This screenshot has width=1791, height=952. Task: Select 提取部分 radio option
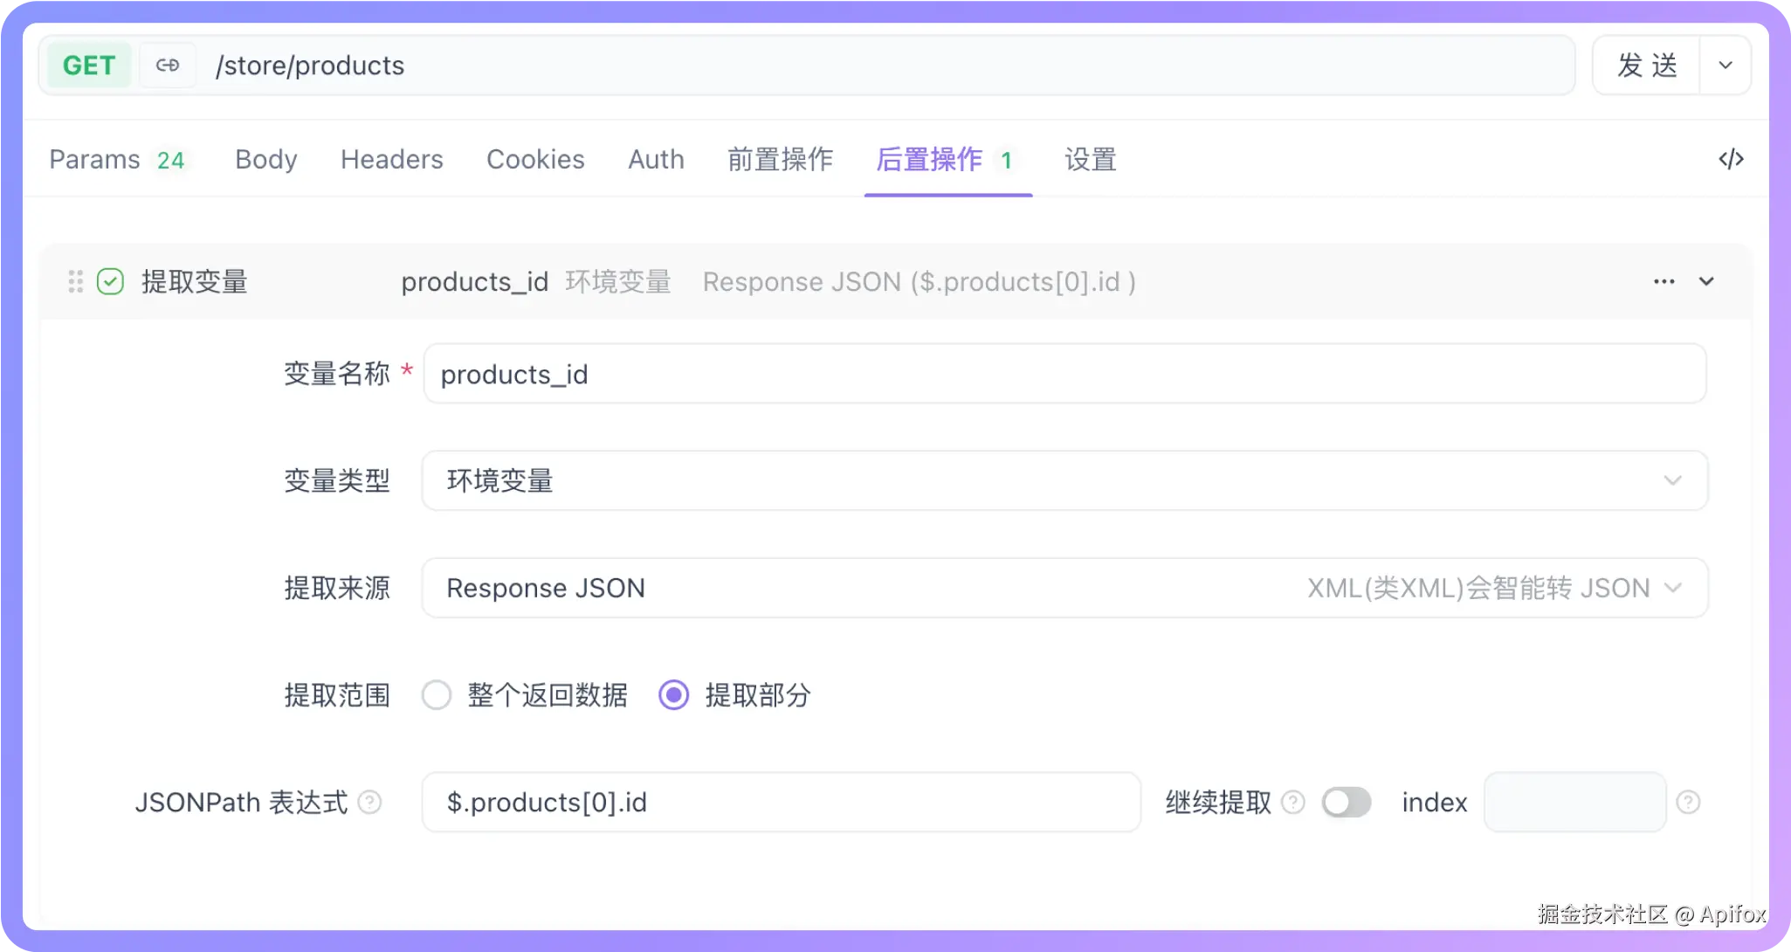click(673, 695)
